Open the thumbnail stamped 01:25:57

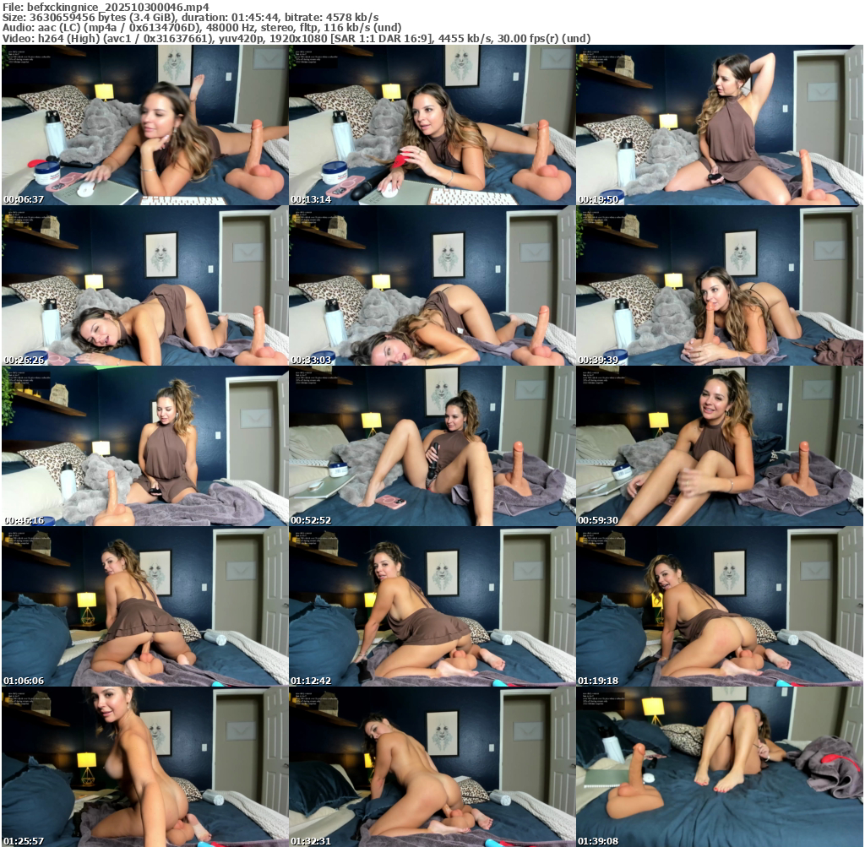145,767
